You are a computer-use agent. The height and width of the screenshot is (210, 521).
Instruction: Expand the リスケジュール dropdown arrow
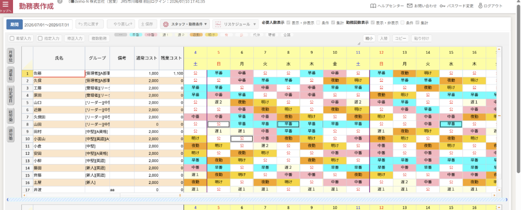[x=255, y=24]
